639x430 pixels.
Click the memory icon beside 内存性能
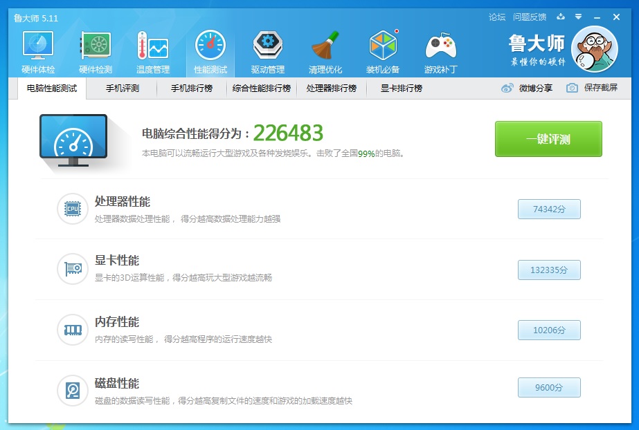73,330
